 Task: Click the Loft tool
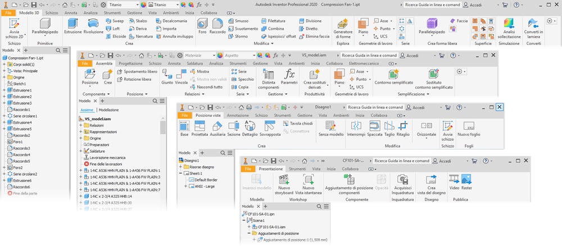(x=113, y=29)
